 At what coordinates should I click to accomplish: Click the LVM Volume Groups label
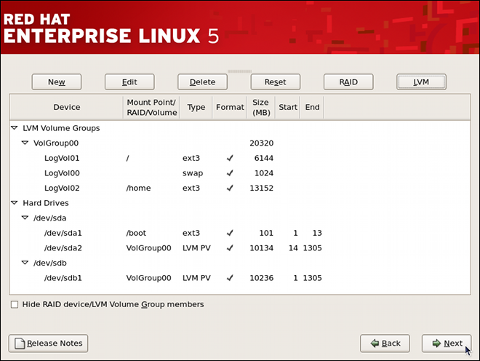pos(61,128)
